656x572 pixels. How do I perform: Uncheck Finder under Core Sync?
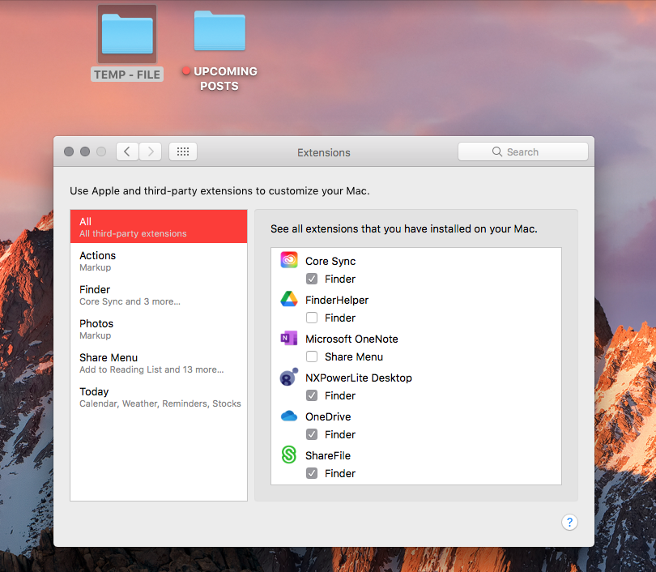312,279
